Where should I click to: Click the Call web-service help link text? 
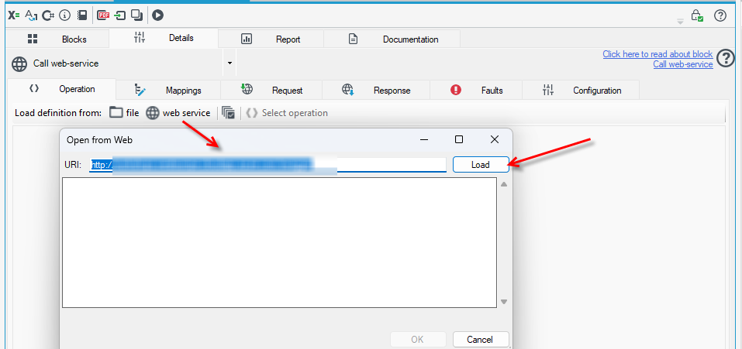point(683,64)
